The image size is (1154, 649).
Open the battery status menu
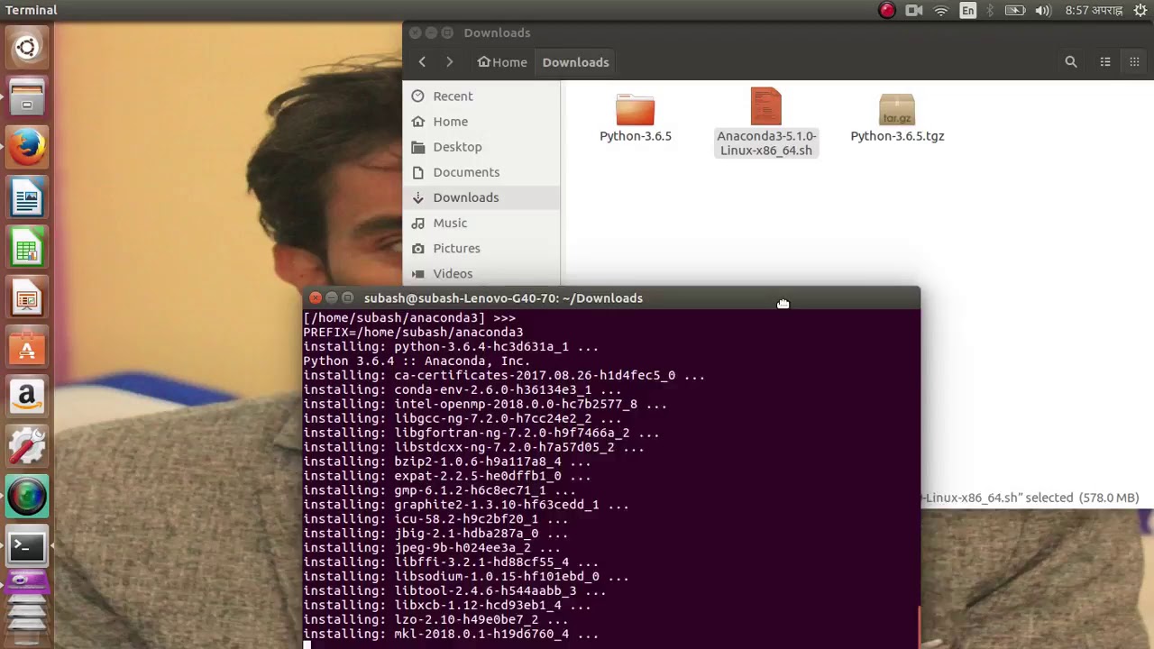coord(1015,11)
